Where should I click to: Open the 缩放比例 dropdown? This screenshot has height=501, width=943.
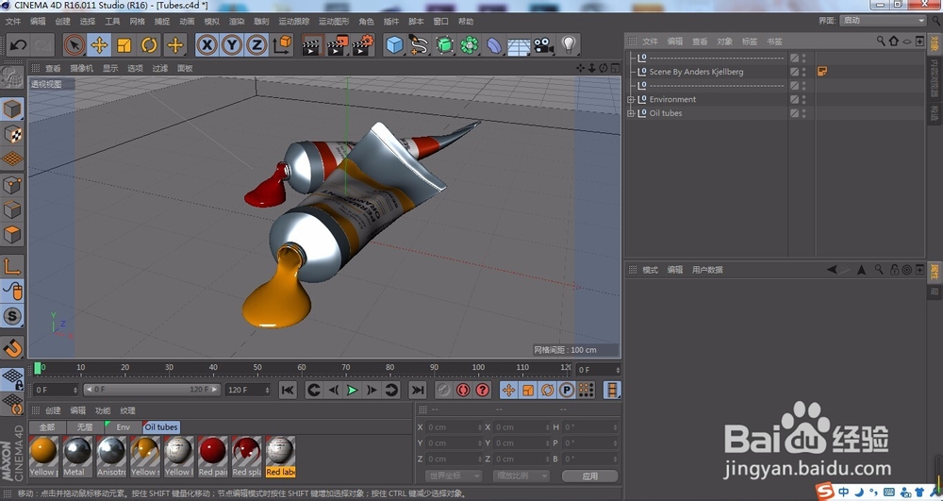coord(521,476)
